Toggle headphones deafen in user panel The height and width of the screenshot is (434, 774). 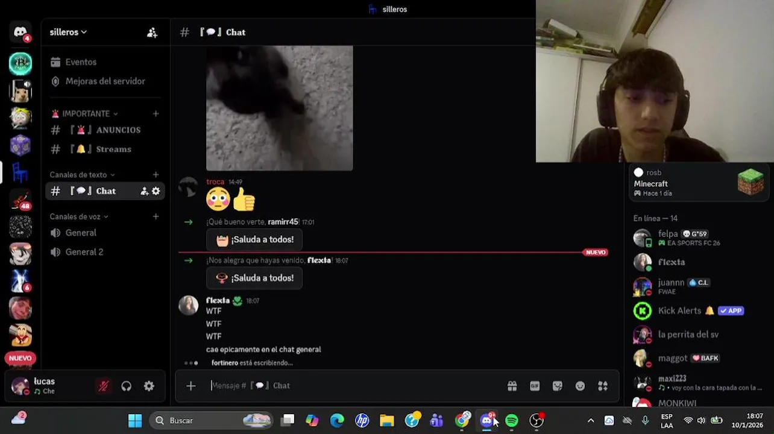click(126, 386)
